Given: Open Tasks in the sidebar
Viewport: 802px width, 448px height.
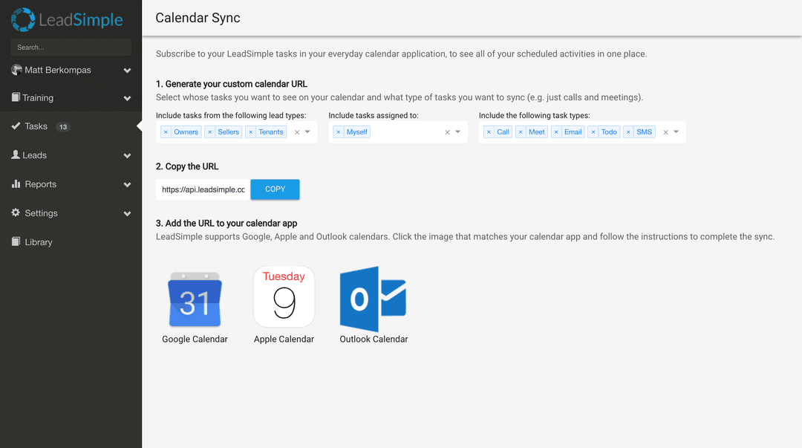Looking at the screenshot, I should click(x=36, y=126).
